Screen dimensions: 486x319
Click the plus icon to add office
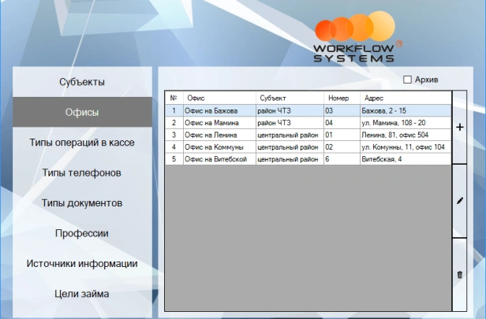pyautogui.click(x=460, y=127)
